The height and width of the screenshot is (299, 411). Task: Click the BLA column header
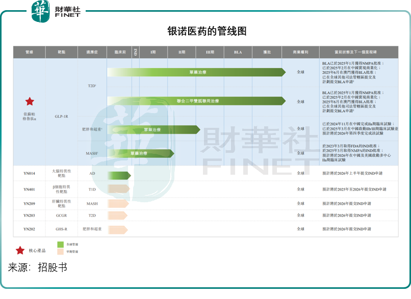238,52
